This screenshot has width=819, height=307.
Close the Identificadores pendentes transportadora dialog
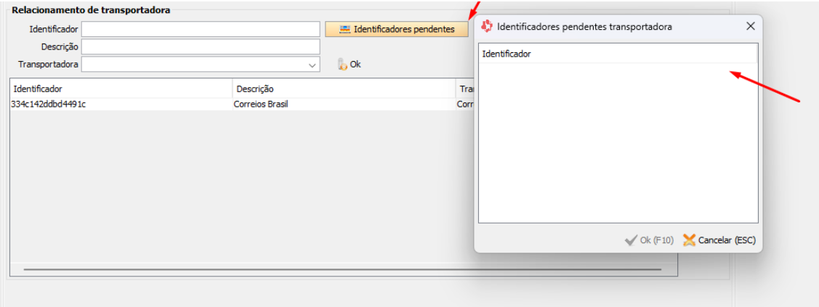[x=751, y=27]
